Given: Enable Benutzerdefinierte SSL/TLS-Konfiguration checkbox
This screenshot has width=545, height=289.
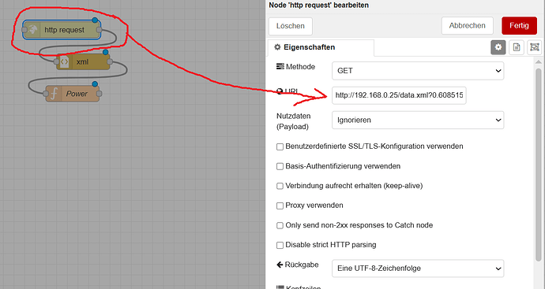Looking at the screenshot, I should (x=280, y=147).
